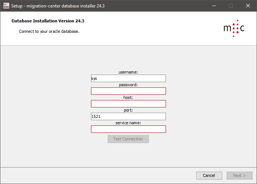257x184 pixels.
Task: Click the mic logo in the header
Action: click(234, 28)
